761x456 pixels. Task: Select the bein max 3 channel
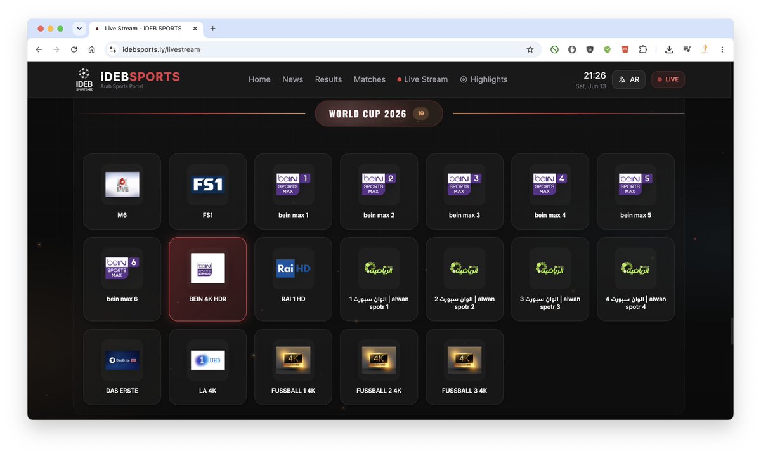pos(464,192)
